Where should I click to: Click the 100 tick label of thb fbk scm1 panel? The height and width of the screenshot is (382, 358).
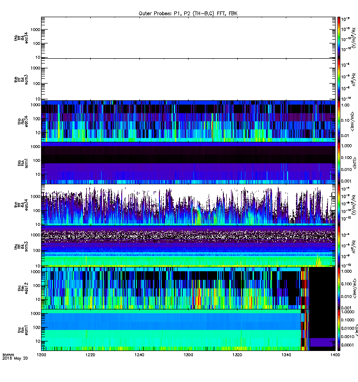point(37,160)
